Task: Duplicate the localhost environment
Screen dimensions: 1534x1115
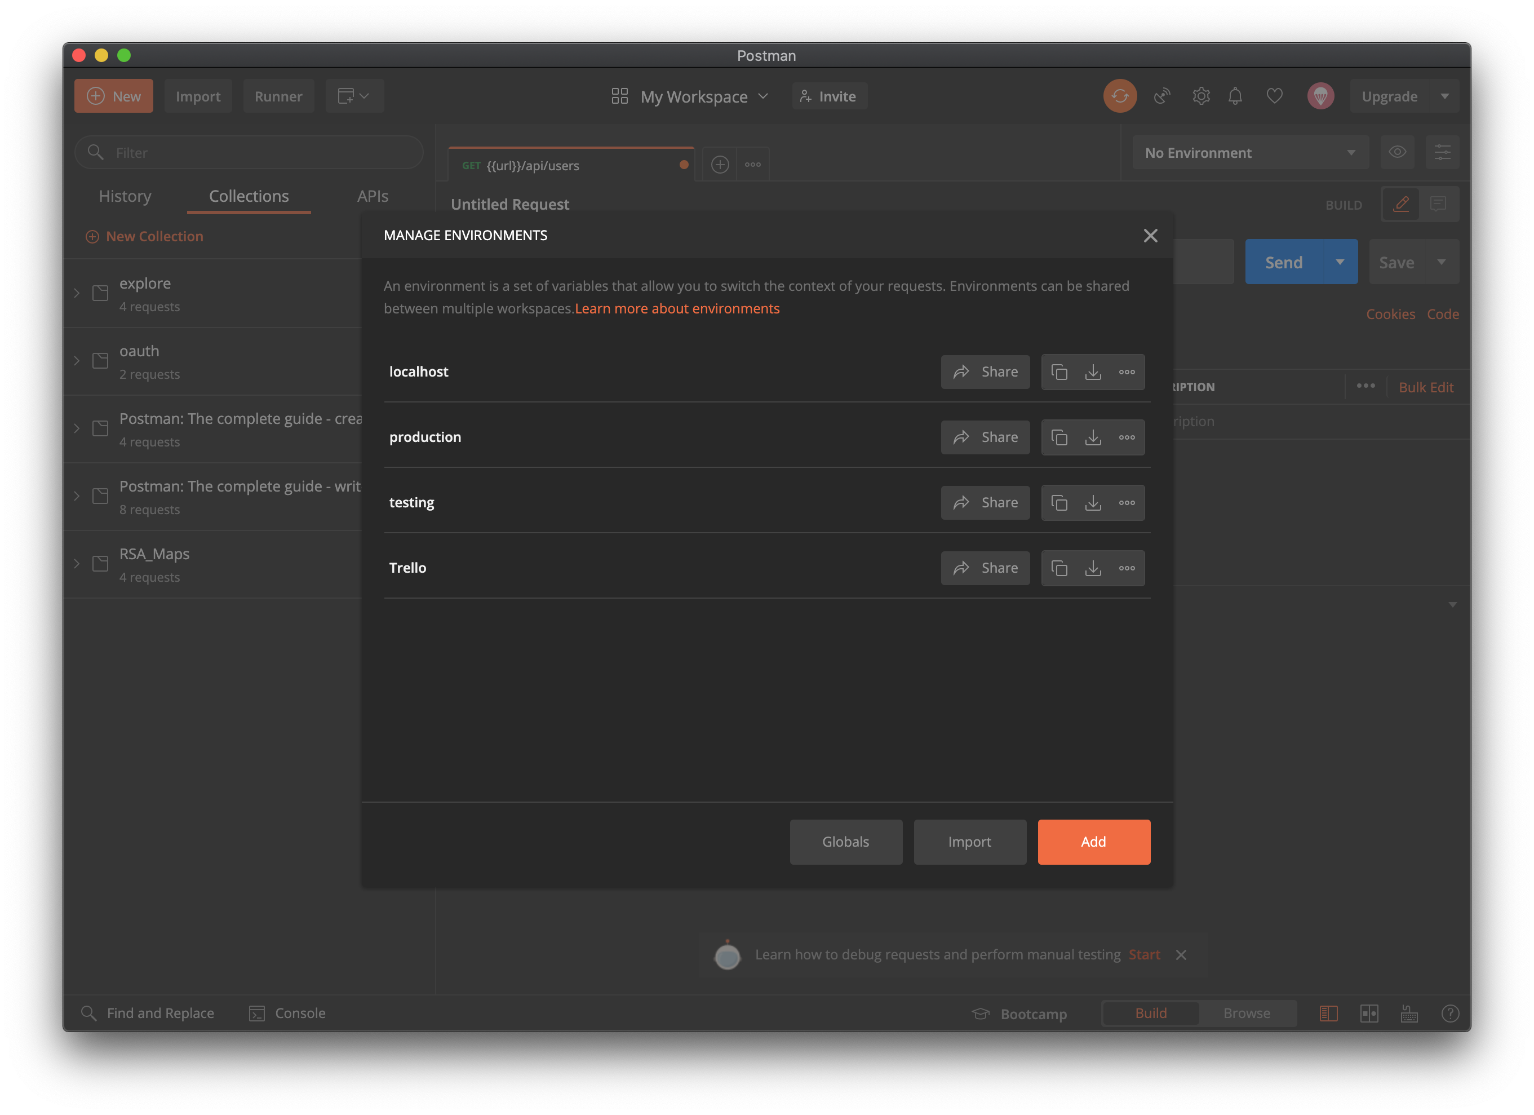Action: (x=1059, y=371)
